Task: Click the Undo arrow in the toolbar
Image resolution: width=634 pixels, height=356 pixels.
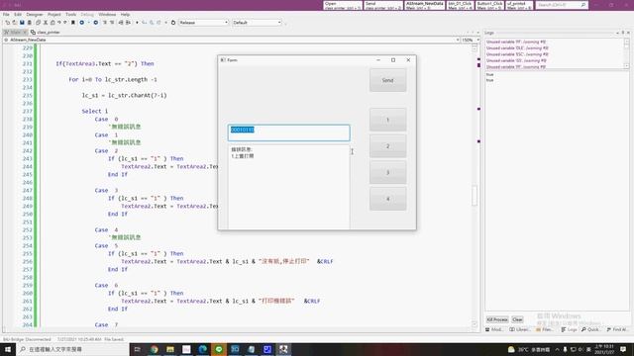Action: tap(59, 23)
